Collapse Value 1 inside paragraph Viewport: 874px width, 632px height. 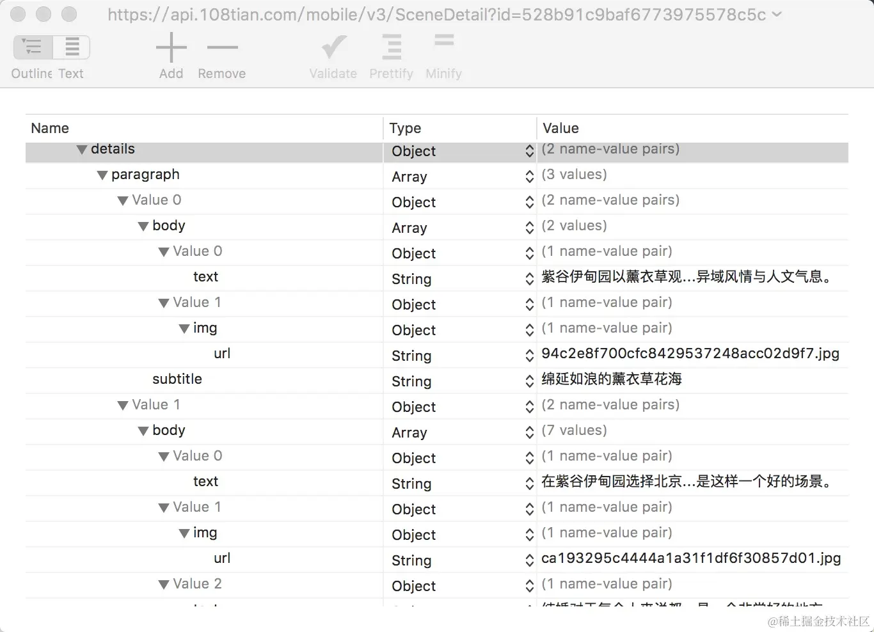tap(123, 404)
